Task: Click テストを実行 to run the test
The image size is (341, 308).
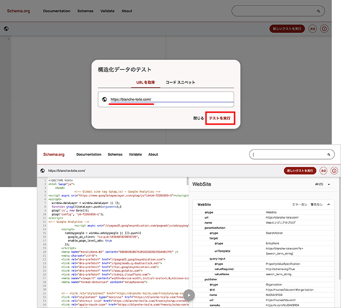Action: pos(220,118)
